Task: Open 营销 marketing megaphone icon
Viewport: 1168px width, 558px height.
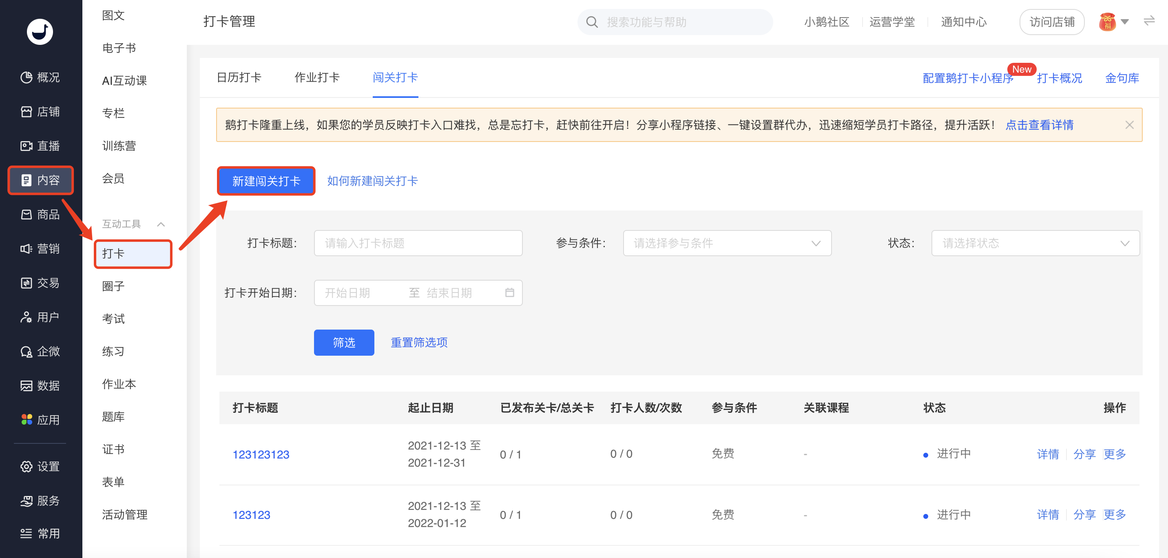Action: pos(26,248)
